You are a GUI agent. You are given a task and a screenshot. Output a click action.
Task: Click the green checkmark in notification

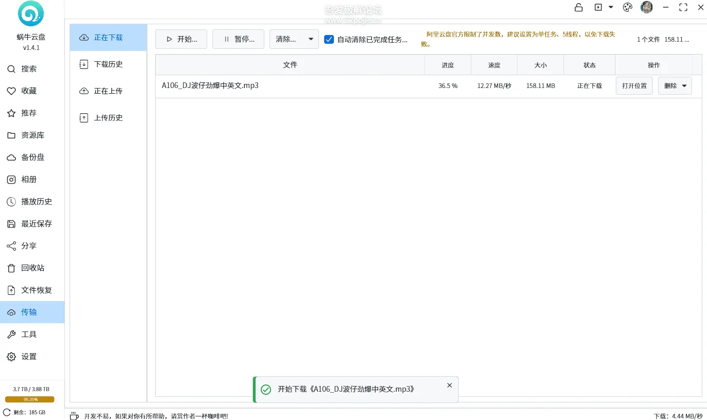pyautogui.click(x=266, y=390)
